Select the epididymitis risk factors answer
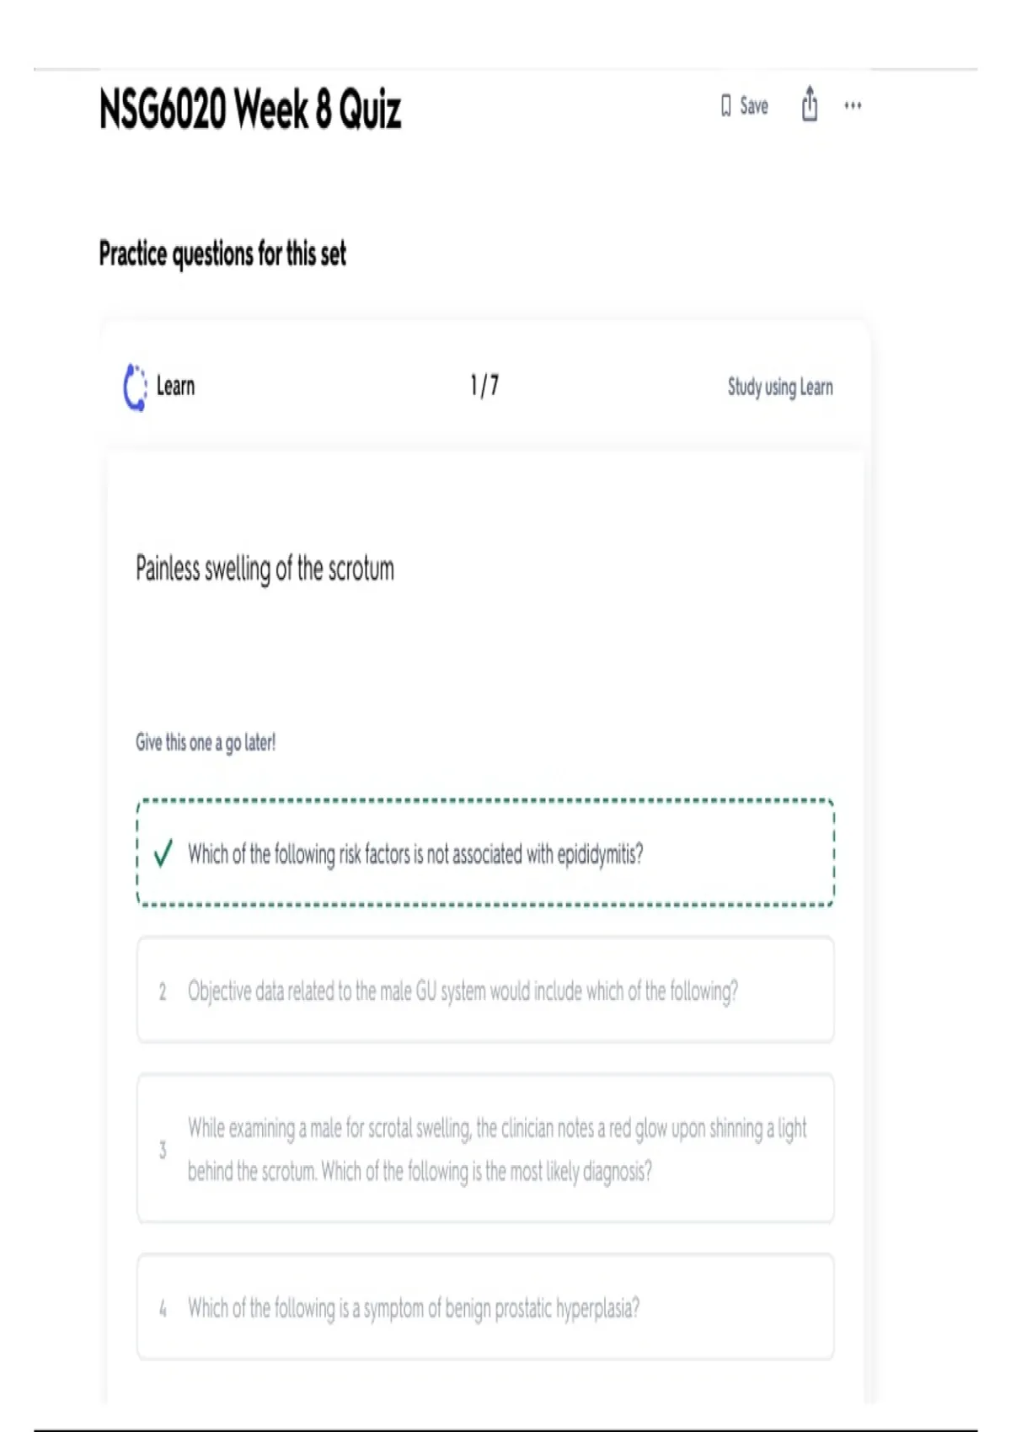Viewport: 1011px width, 1432px height. (415, 854)
